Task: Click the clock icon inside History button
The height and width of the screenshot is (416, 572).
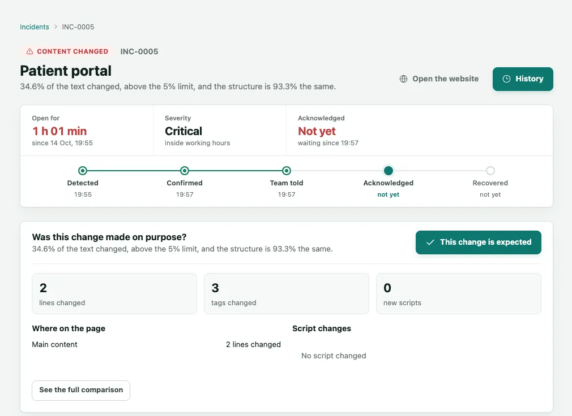Action: (x=506, y=79)
